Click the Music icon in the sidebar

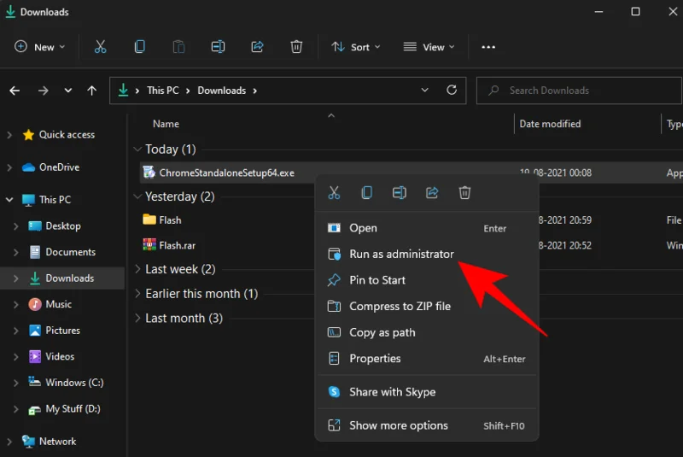point(35,304)
